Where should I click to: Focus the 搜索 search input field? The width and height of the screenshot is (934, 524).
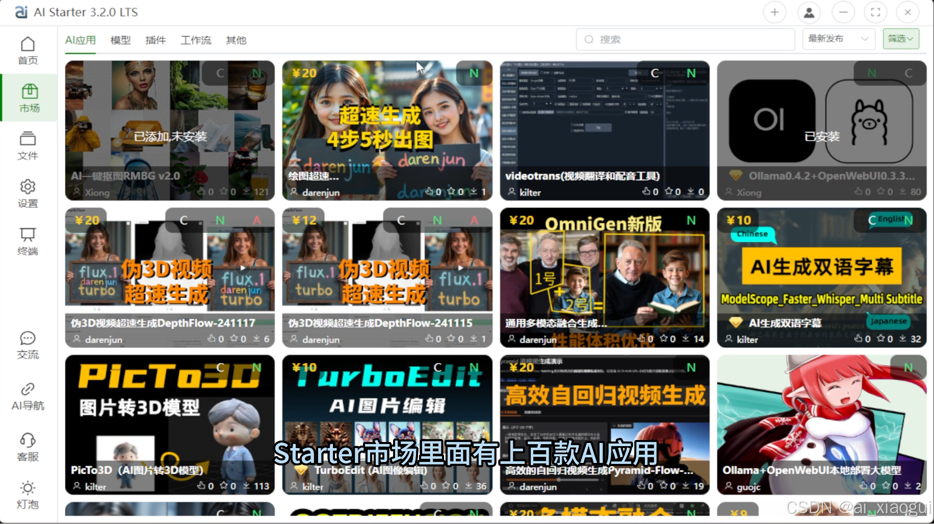point(685,39)
